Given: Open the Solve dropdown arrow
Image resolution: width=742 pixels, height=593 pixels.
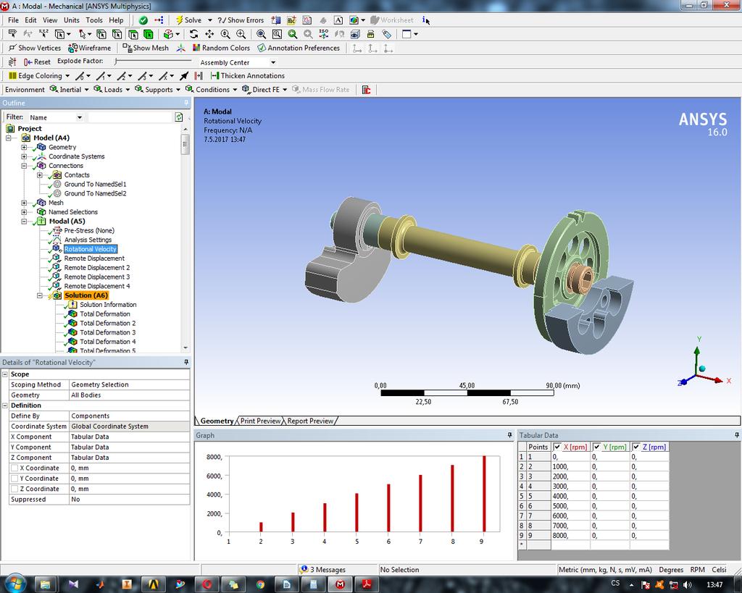Looking at the screenshot, I should click(x=209, y=20).
